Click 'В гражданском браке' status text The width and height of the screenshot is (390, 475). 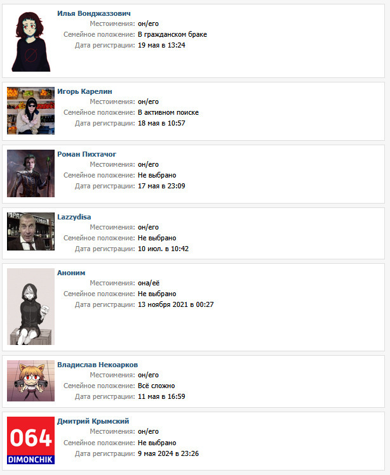click(172, 34)
